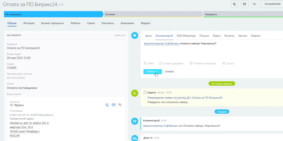Call 1С-Франч using the phone icon
This screenshot has width=283, height=141.
pyautogui.click(x=107, y=105)
